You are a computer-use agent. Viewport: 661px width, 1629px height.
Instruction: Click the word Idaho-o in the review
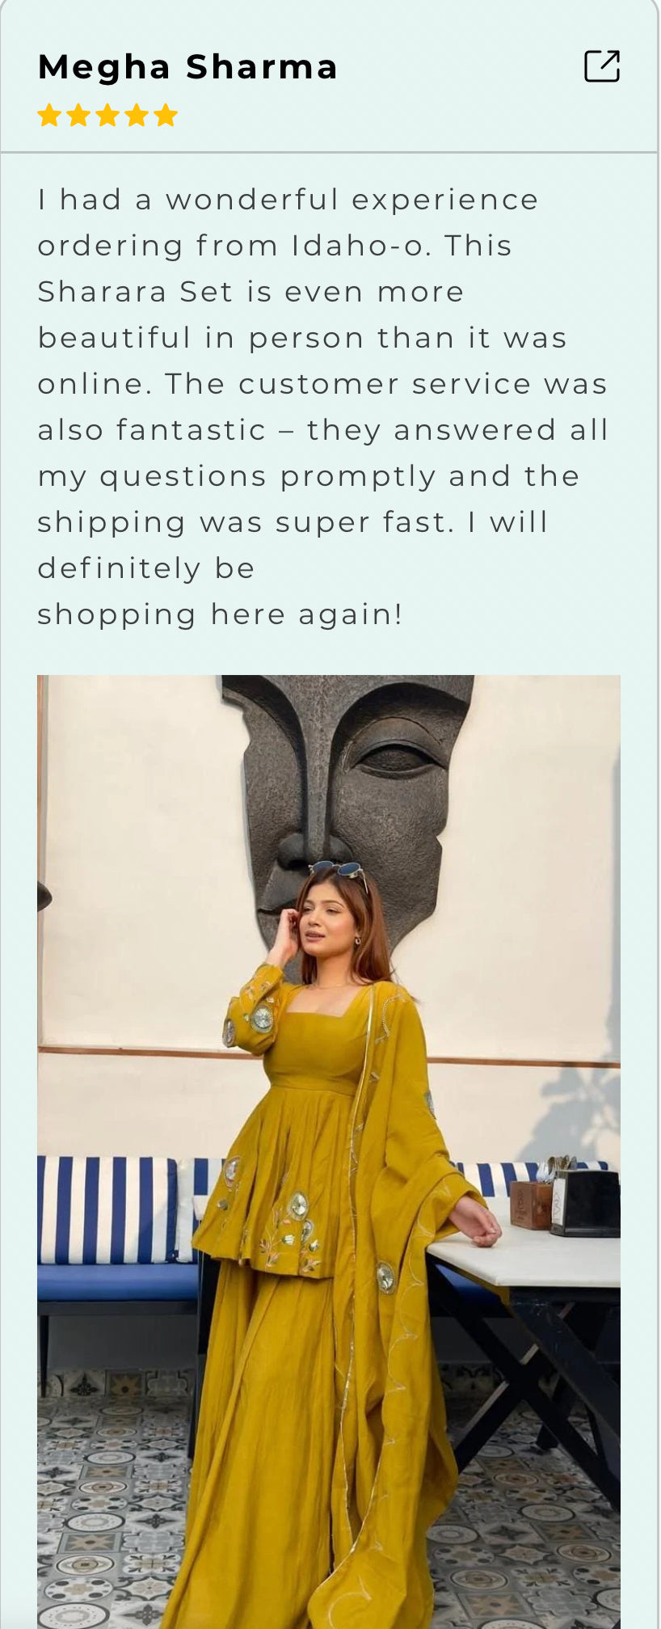(x=358, y=246)
